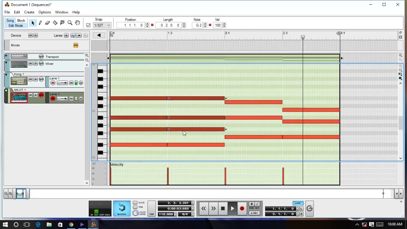
Task: Open Kong Lane 1 type dropdown
Action: tap(62, 83)
